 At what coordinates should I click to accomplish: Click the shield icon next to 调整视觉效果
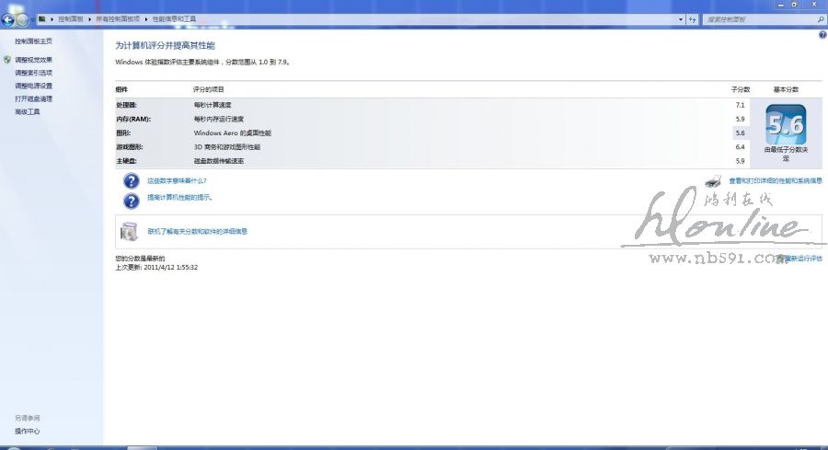click(8, 60)
